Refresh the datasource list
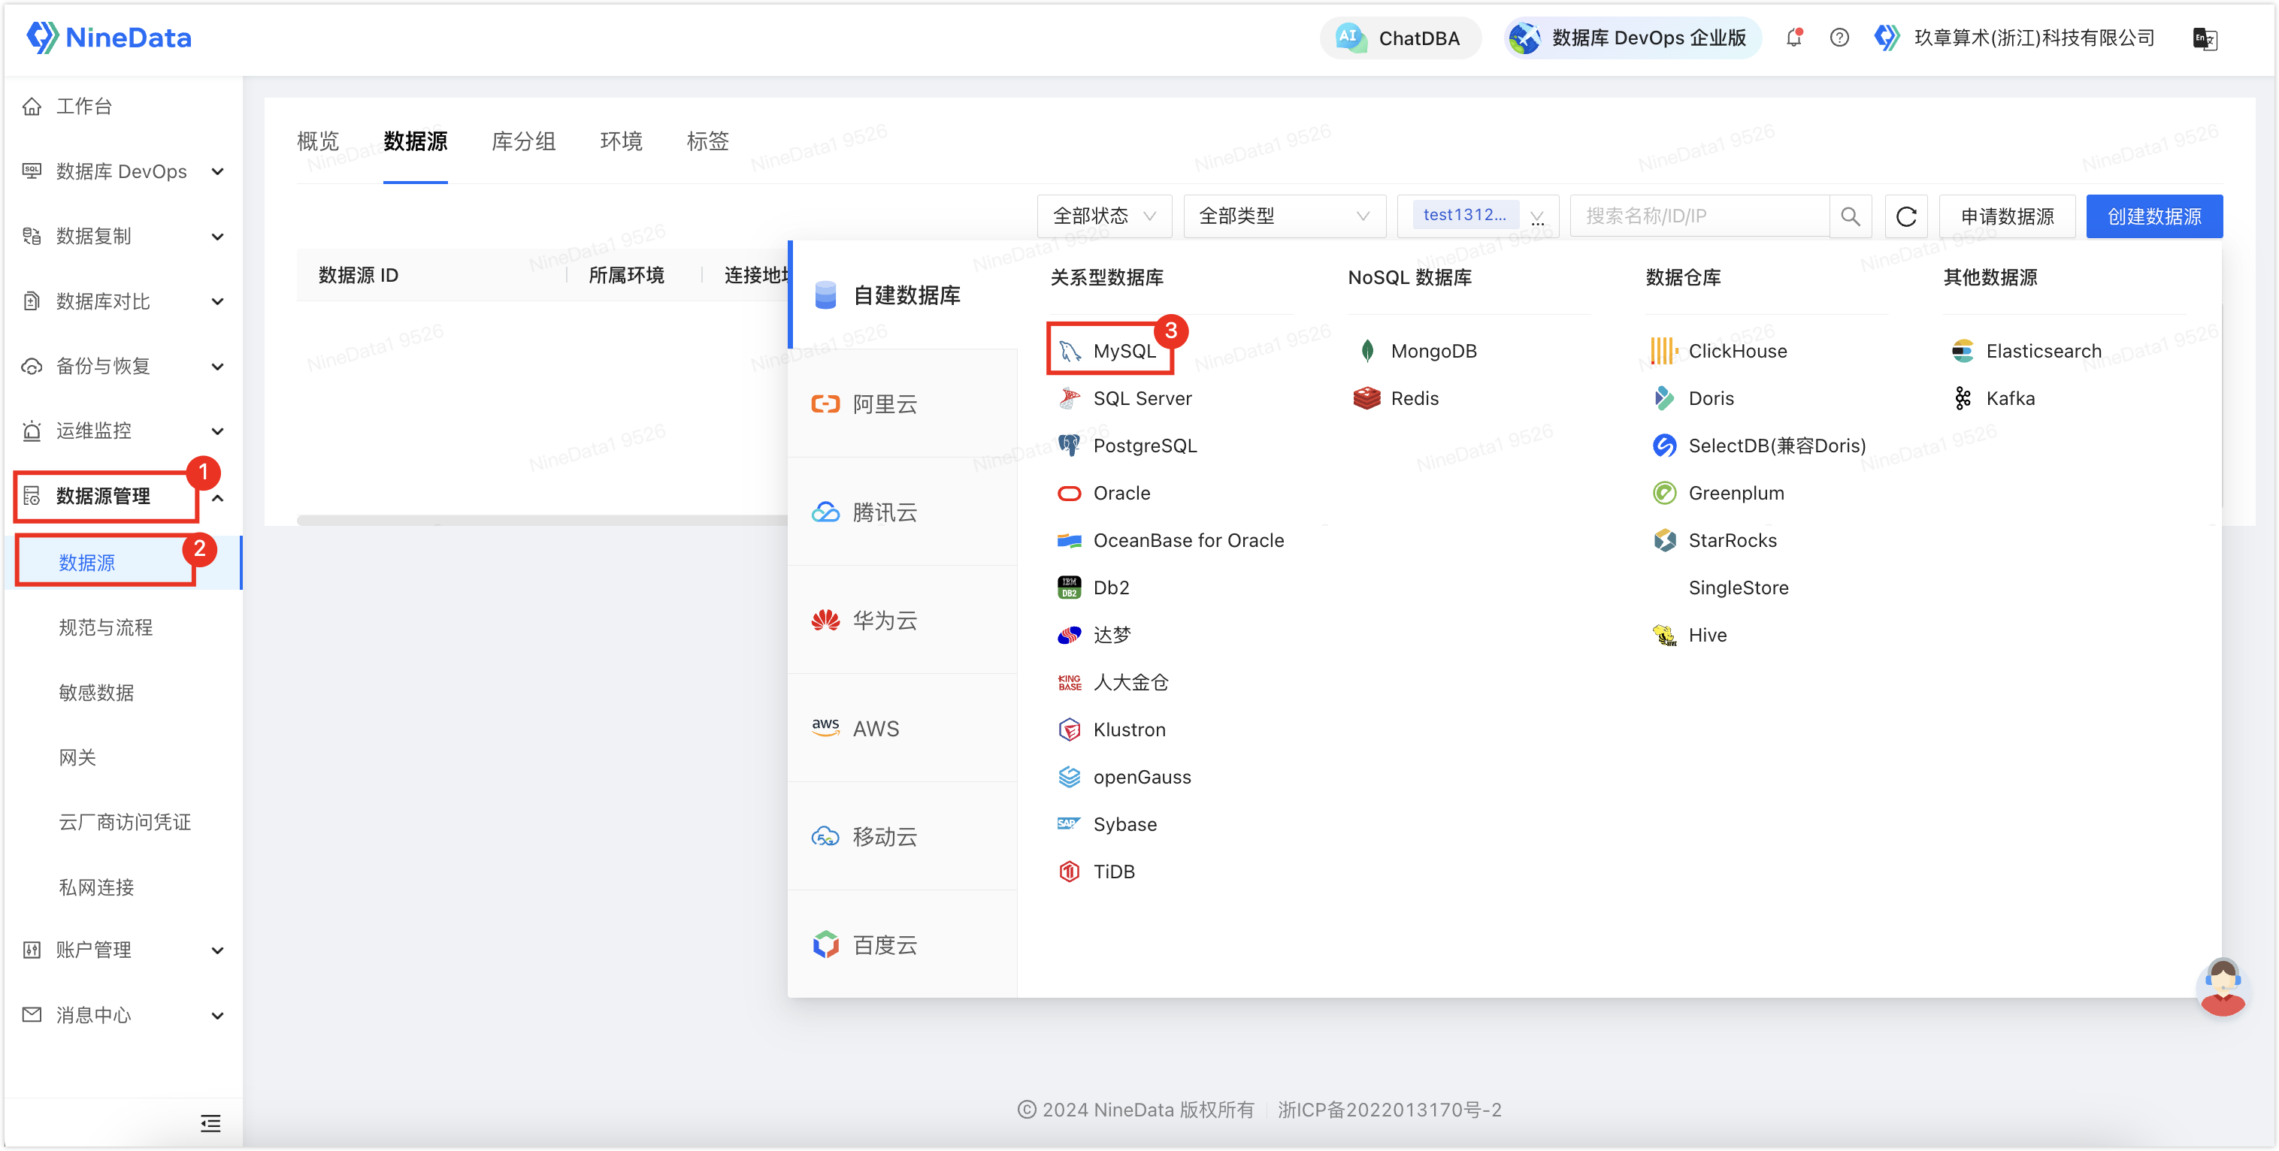This screenshot has width=2279, height=1151. pos(1906,216)
